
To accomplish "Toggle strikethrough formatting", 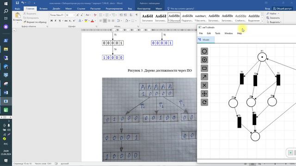I will point(66,21).
